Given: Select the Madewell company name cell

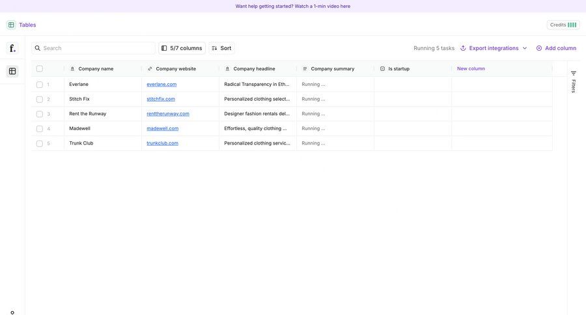Looking at the screenshot, I should 103,129.
